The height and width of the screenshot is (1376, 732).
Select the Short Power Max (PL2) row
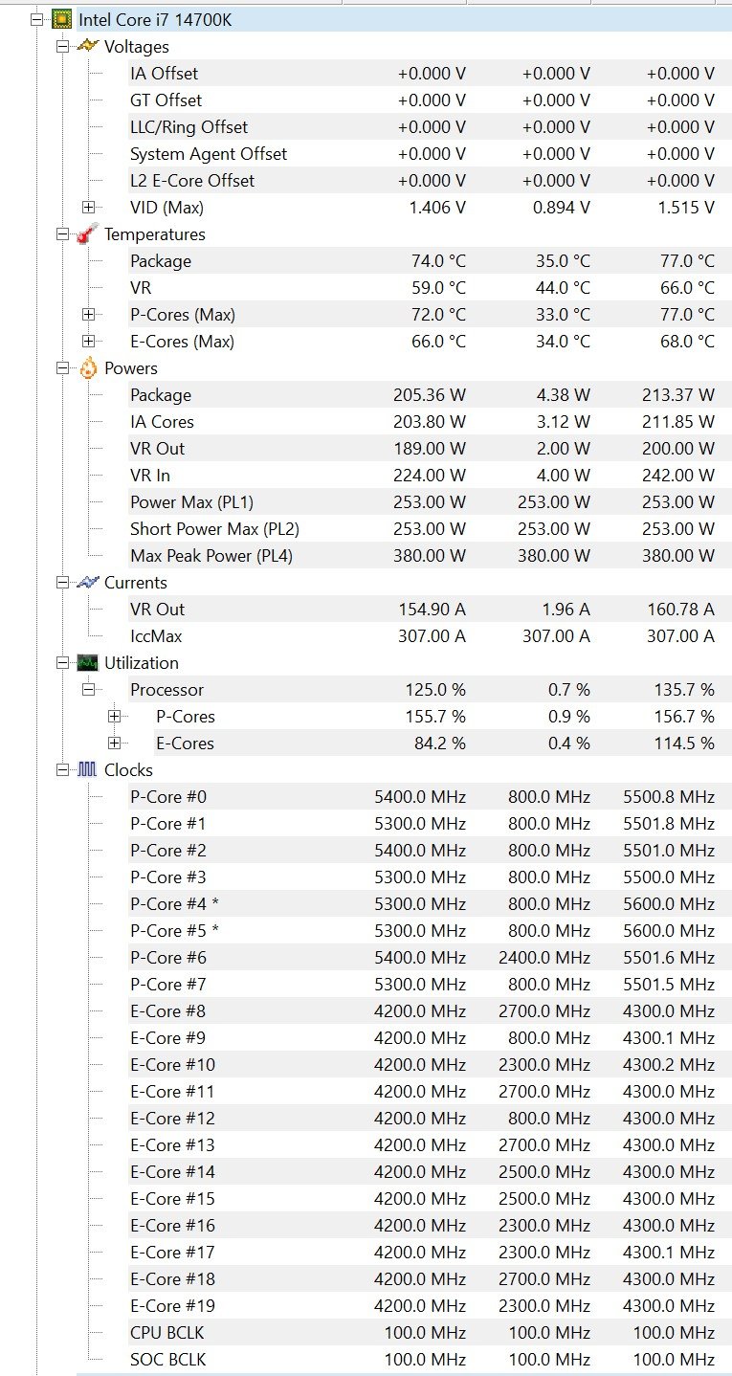click(214, 528)
